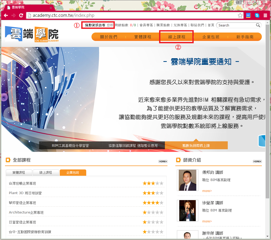Open 關於我們 navigation menu item

(x=109, y=37)
